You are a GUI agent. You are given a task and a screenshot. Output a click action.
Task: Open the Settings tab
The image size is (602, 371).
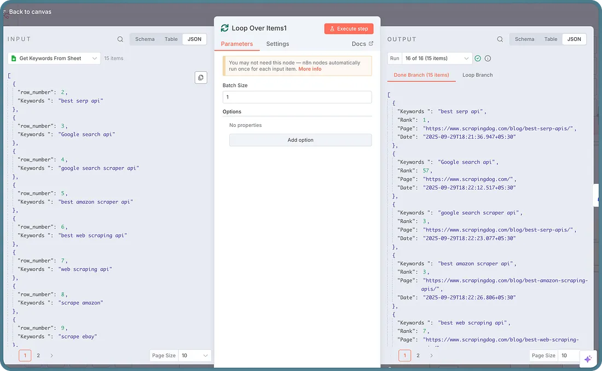coord(277,44)
